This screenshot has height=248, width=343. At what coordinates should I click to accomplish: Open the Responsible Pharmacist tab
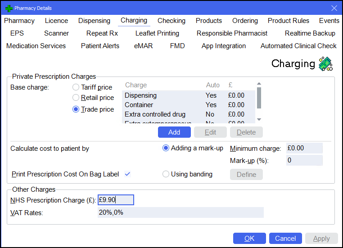click(232, 33)
